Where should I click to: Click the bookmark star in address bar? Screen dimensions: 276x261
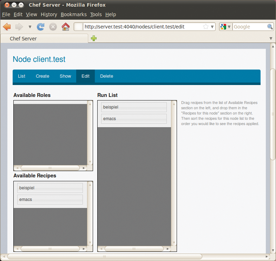click(206, 27)
